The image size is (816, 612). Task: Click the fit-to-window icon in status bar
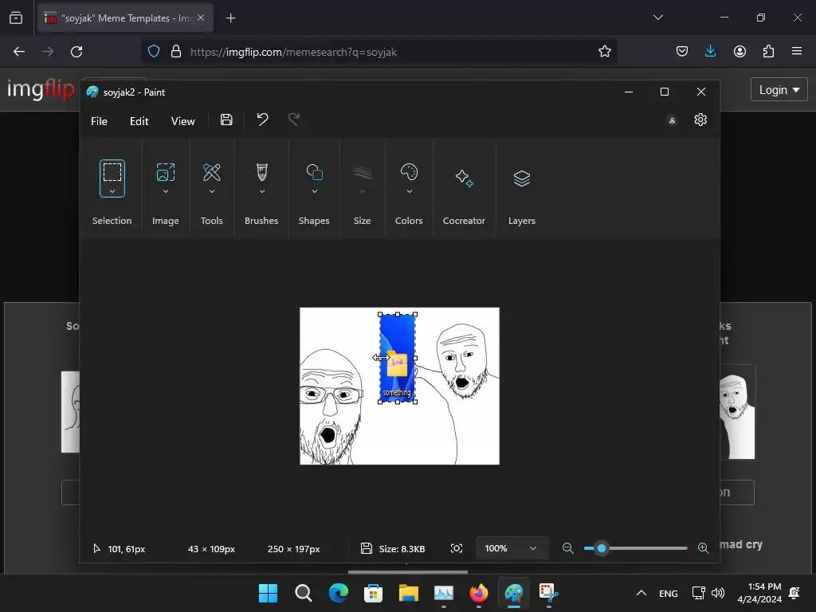pyautogui.click(x=457, y=548)
